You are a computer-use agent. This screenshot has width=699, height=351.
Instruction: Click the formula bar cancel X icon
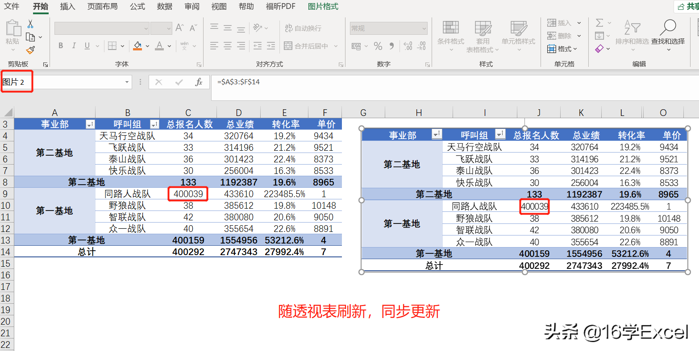pos(158,82)
